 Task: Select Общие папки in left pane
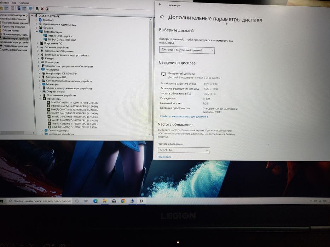pos(10,30)
